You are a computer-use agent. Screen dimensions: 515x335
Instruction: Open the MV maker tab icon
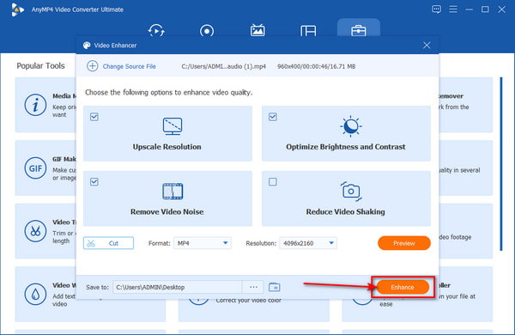coord(257,30)
